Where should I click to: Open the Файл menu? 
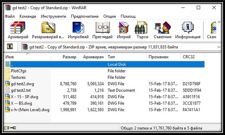(x=10, y=16)
